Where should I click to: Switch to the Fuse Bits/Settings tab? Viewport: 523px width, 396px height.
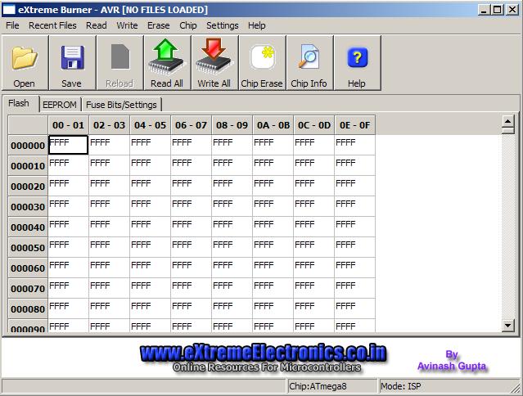[x=121, y=105]
